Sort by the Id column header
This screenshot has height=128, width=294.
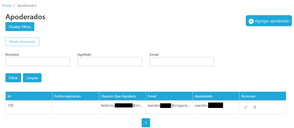tap(9, 96)
